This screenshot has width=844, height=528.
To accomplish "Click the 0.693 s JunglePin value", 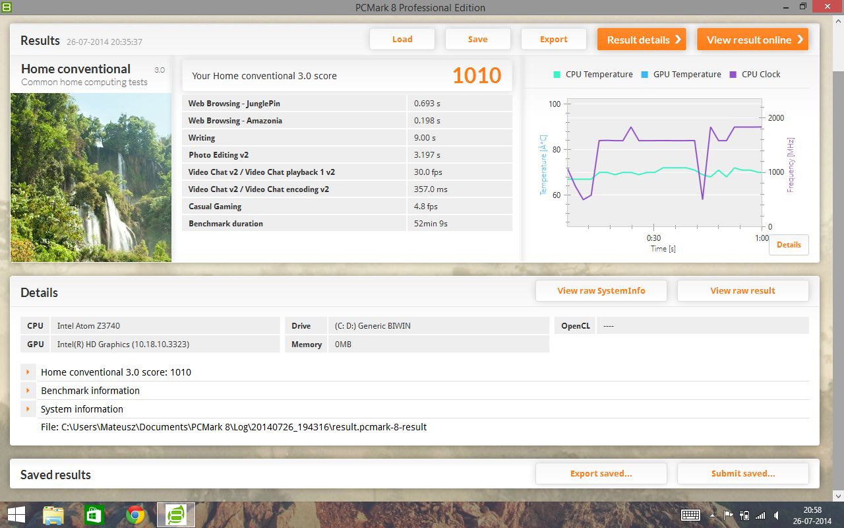I will point(427,104).
